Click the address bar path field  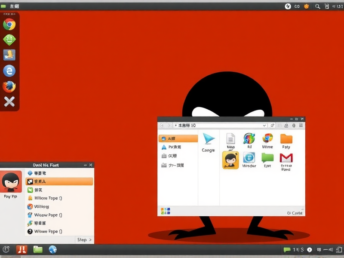click(x=219, y=126)
